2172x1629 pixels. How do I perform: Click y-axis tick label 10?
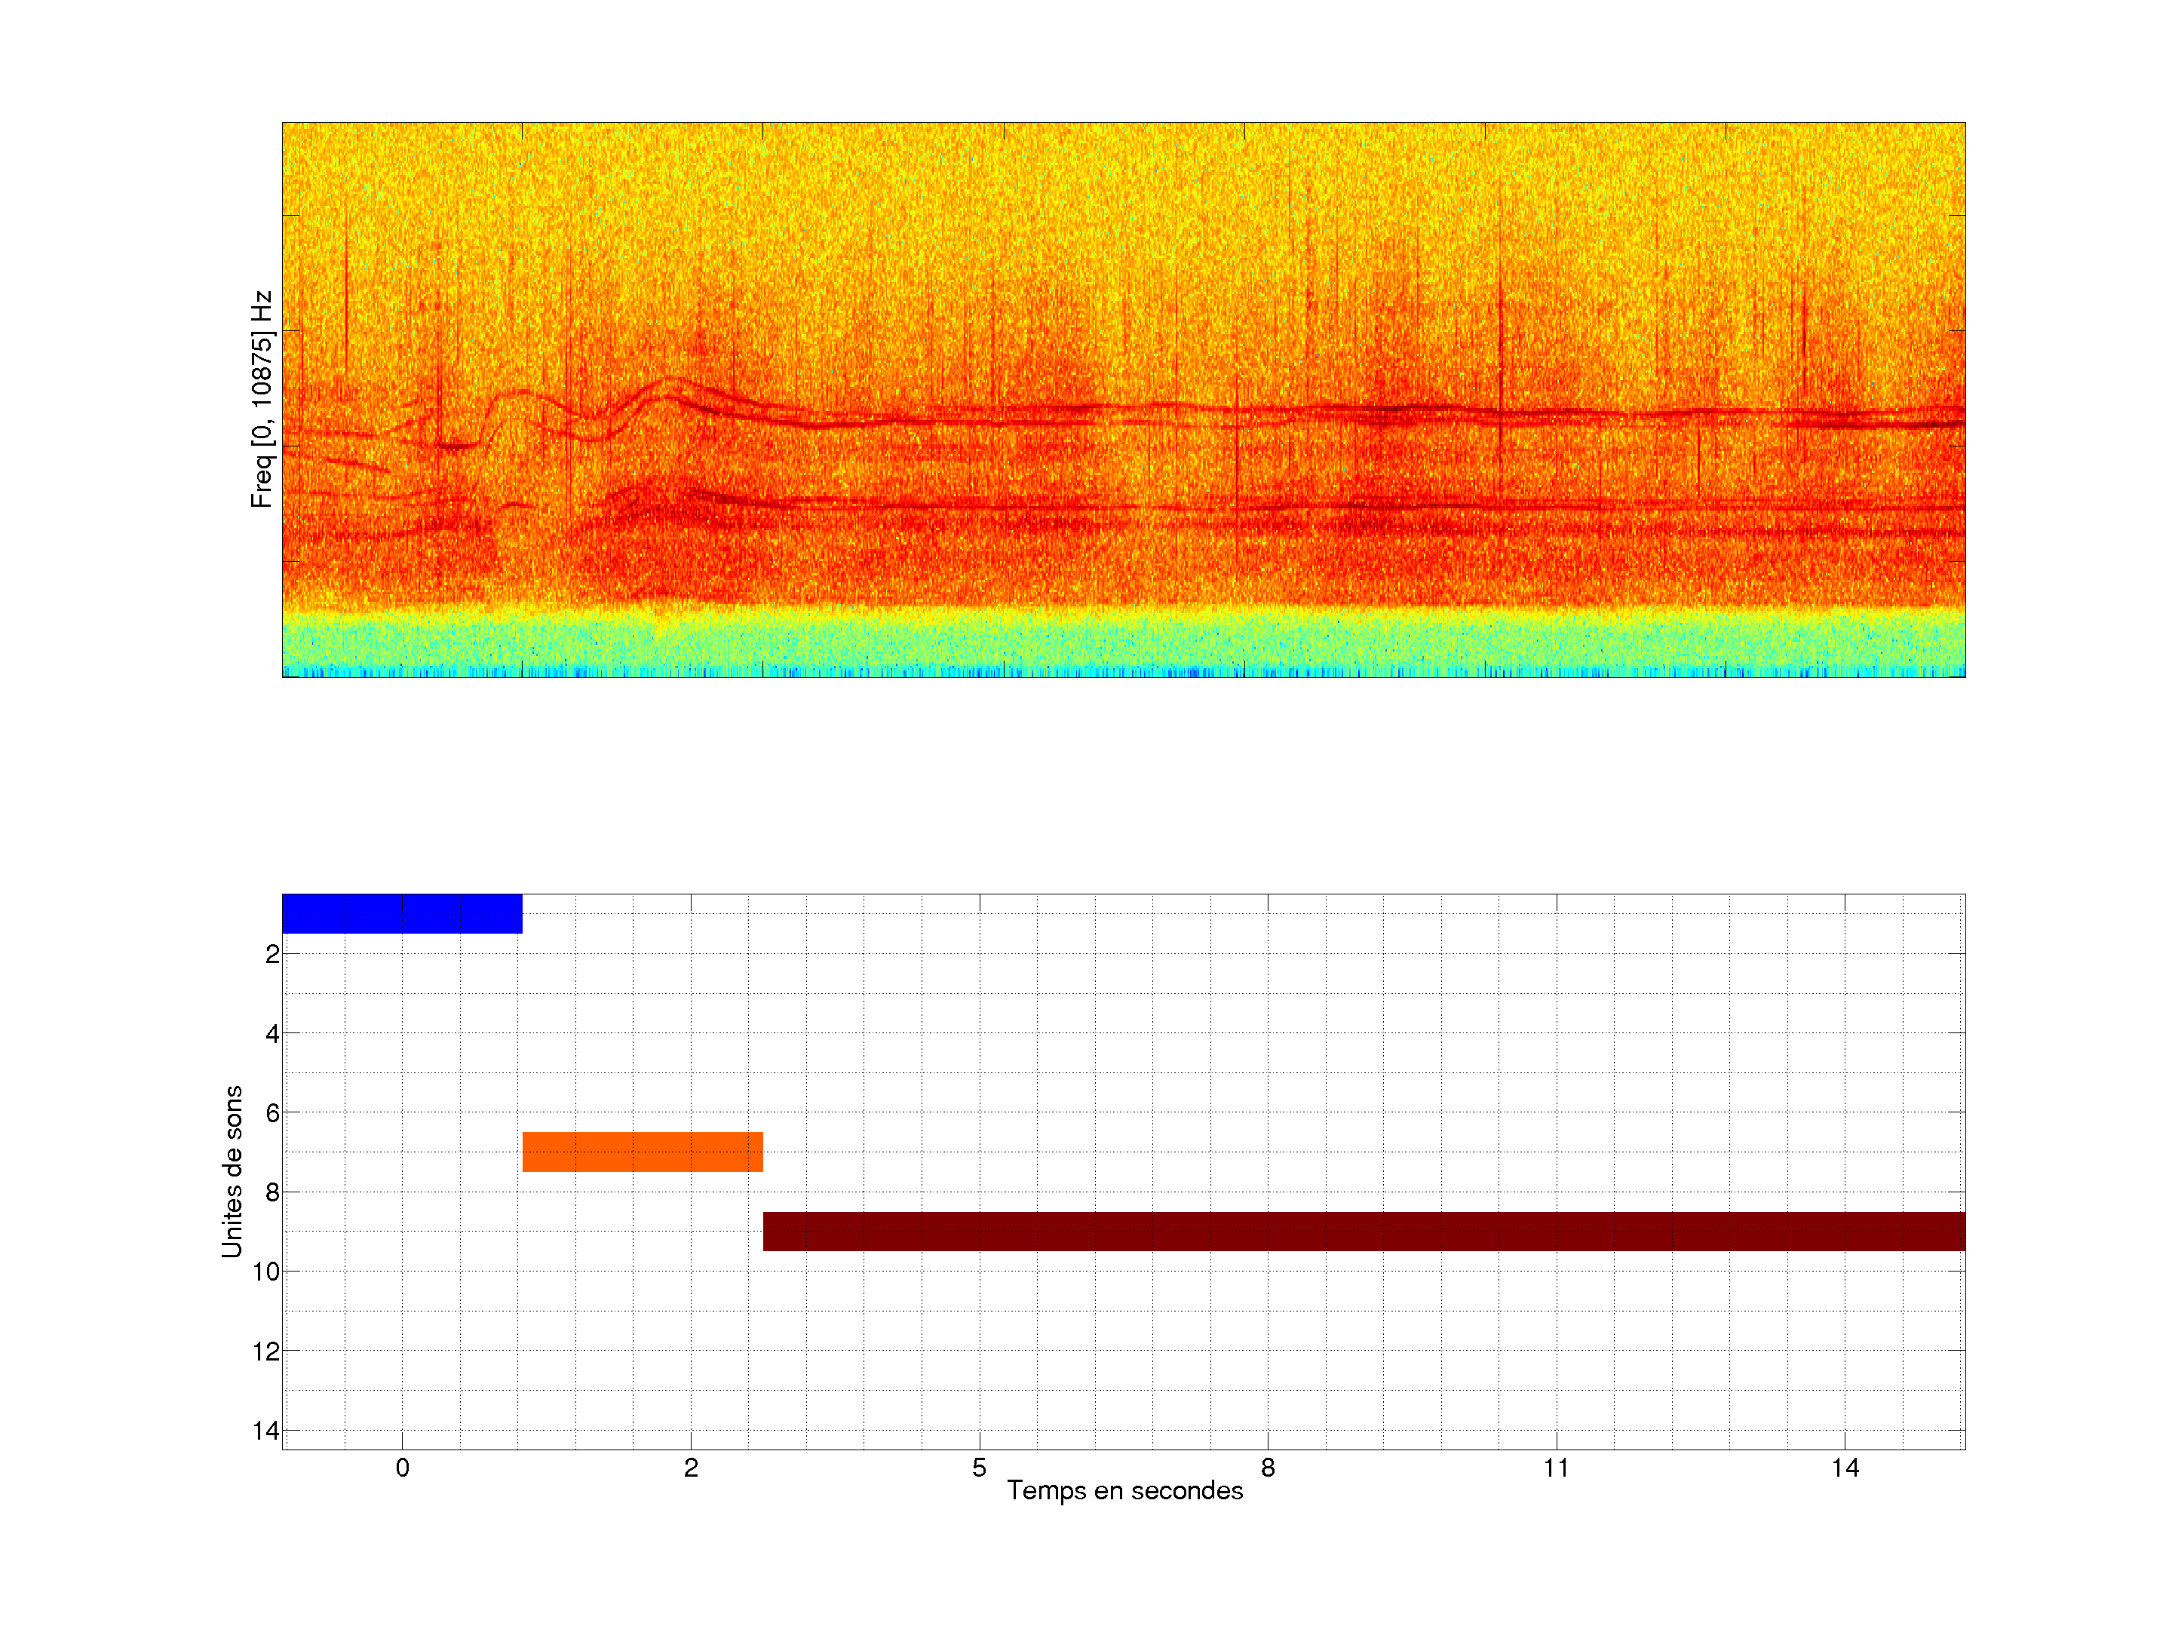coord(266,1272)
